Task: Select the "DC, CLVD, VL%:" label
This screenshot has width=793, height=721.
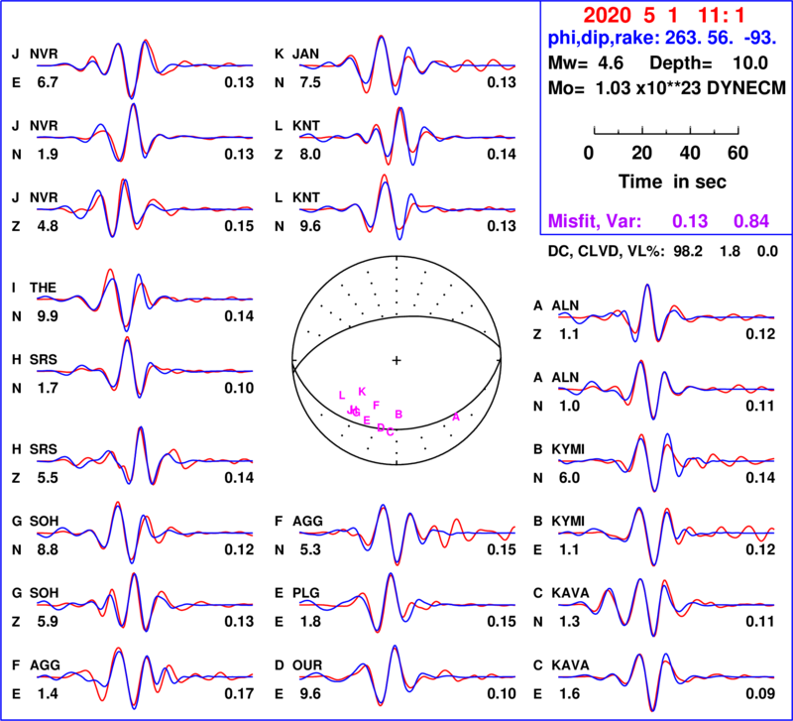Action: 606,252
